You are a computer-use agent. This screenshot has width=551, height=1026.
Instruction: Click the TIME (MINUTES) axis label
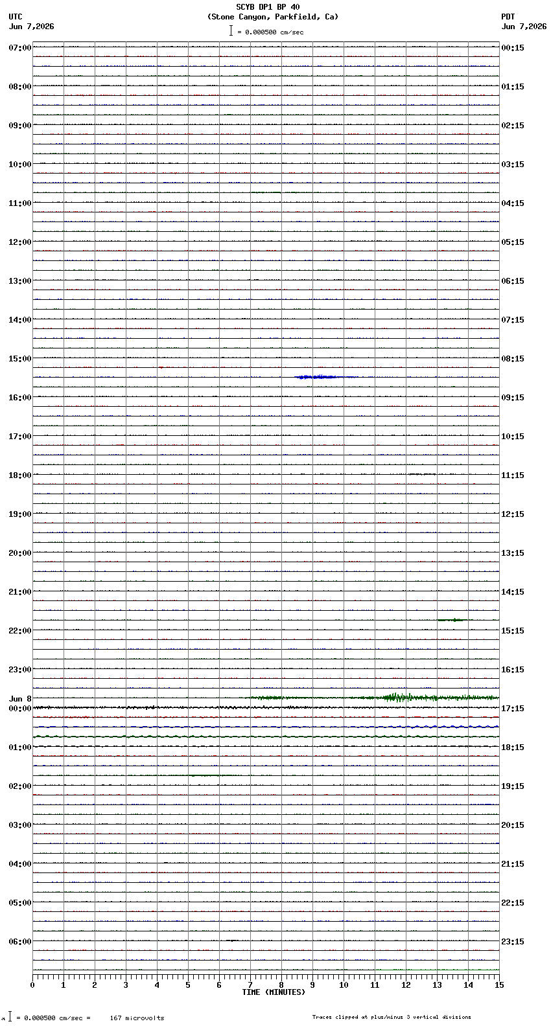[274, 992]
